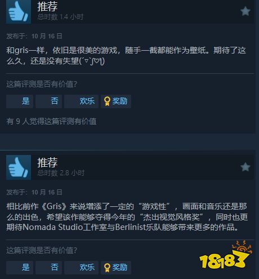Click the second review's 10 月 16 日 posted date
Screen dimensions: 259x279
click(47, 192)
